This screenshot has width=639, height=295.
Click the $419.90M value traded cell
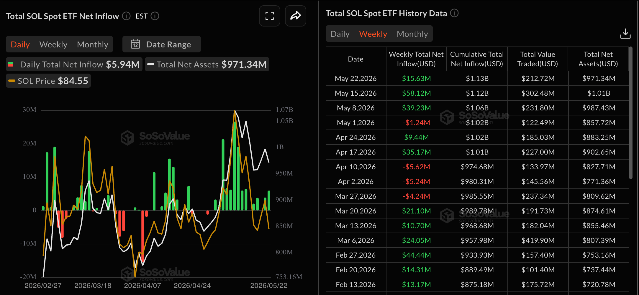tap(538, 240)
